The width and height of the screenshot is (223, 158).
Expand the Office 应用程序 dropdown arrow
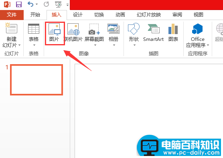(208, 45)
